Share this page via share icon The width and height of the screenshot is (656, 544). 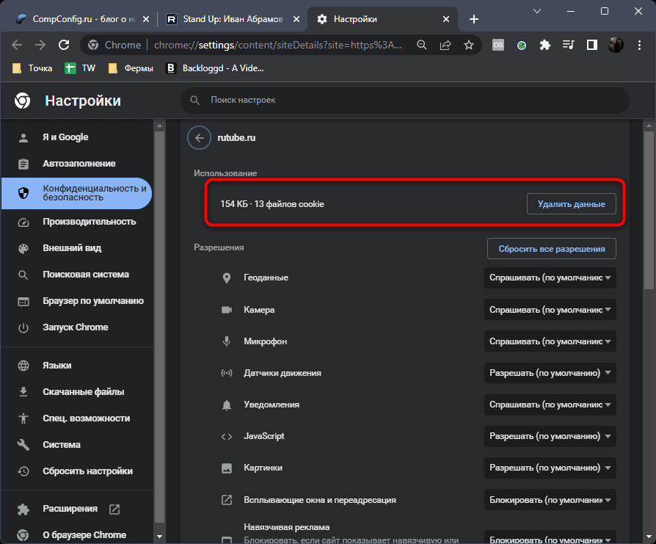[445, 45]
